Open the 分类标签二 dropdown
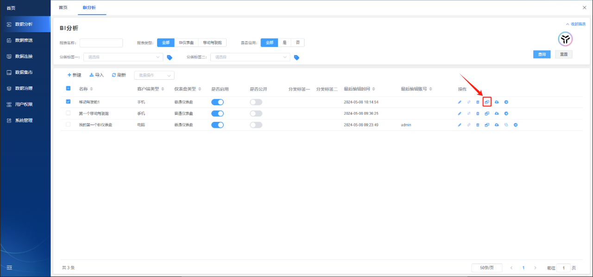593x277 pixels. click(250, 57)
